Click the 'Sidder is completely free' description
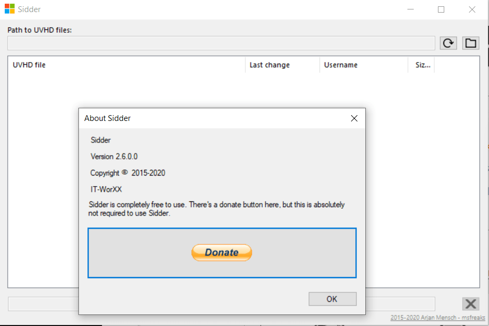 coord(216,209)
